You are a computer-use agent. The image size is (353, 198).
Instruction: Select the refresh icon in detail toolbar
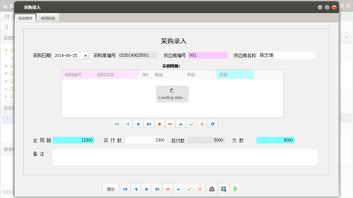pos(213,124)
